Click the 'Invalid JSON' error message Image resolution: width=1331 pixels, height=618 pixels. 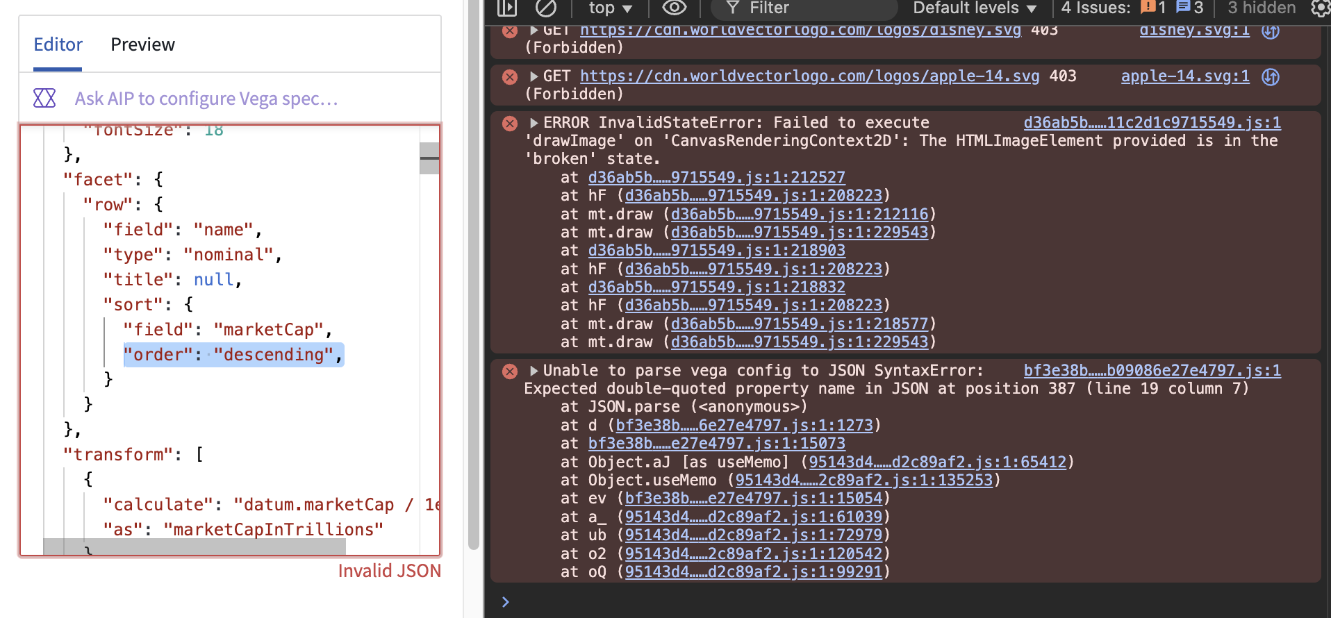point(390,571)
